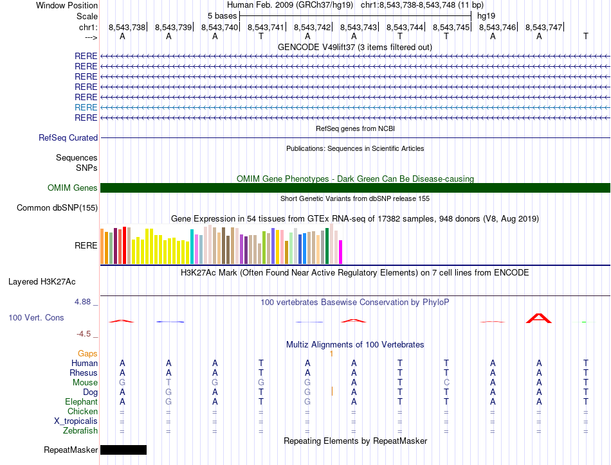The height and width of the screenshot is (465, 611).
Task: Select the X_tropicalis alignment row label
Action: [76, 421]
